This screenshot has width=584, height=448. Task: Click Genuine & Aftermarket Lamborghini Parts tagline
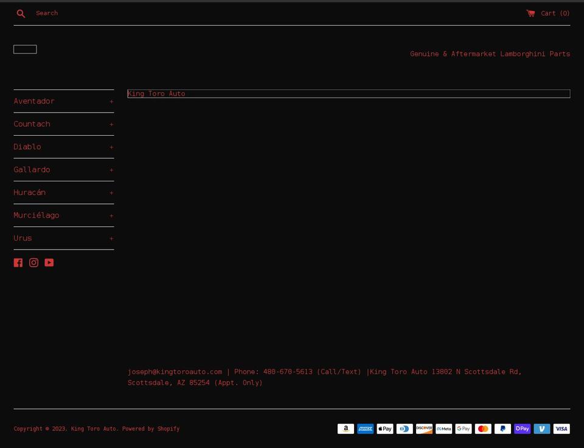(x=490, y=54)
